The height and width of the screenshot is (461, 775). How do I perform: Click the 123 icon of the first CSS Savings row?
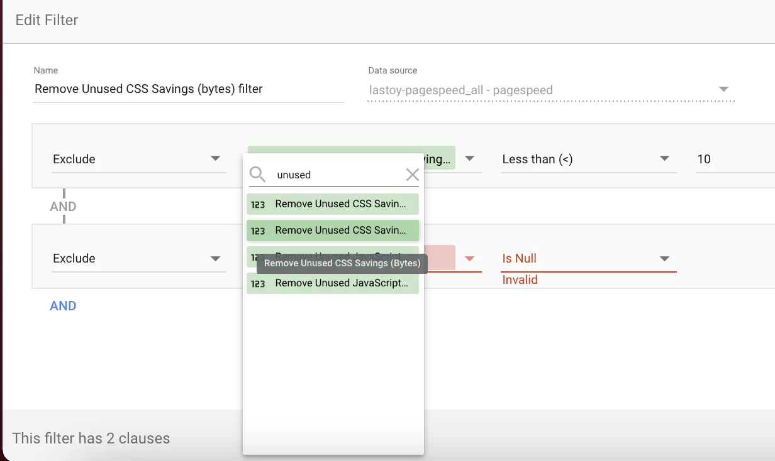coord(258,204)
